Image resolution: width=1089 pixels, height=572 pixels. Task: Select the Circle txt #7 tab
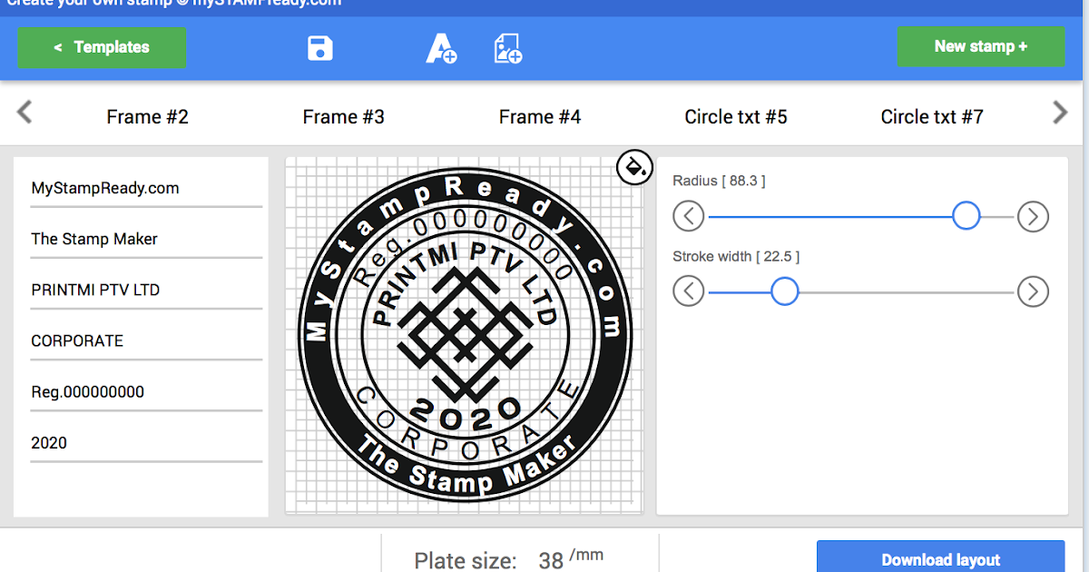pyautogui.click(x=932, y=116)
